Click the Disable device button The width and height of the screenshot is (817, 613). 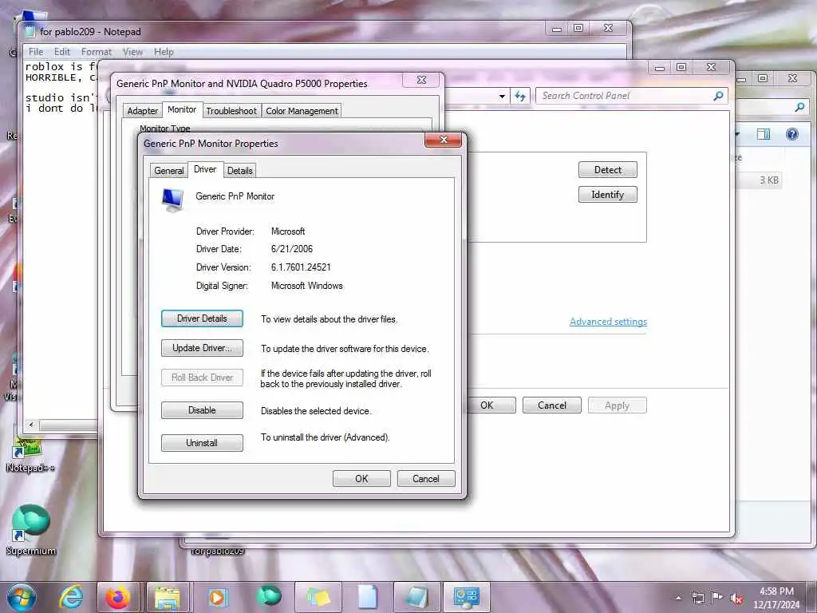coord(202,410)
